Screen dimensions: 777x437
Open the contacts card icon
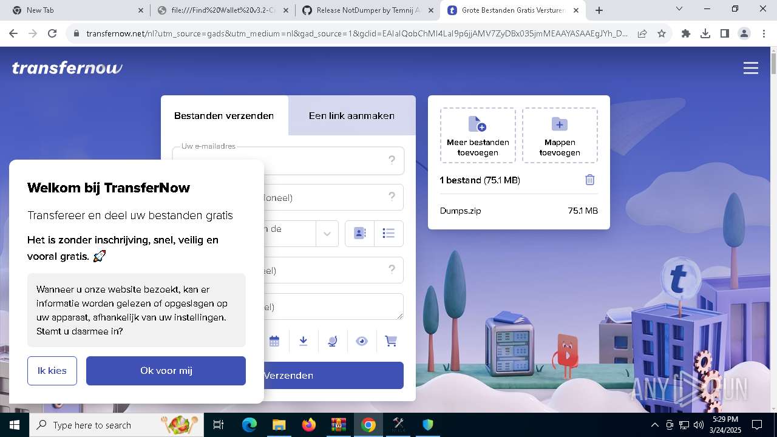click(359, 234)
